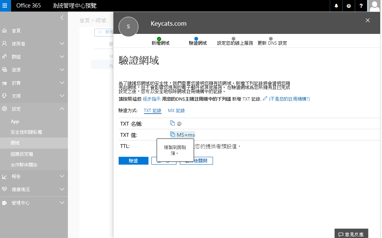Click the admin centers icon beside 管理中心
This screenshot has width=382, height=238.
(4, 203)
